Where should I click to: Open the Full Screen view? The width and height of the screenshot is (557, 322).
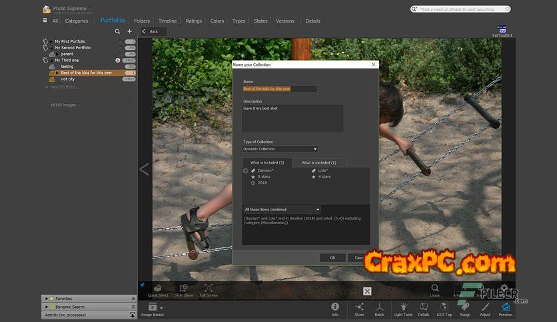tap(209, 290)
